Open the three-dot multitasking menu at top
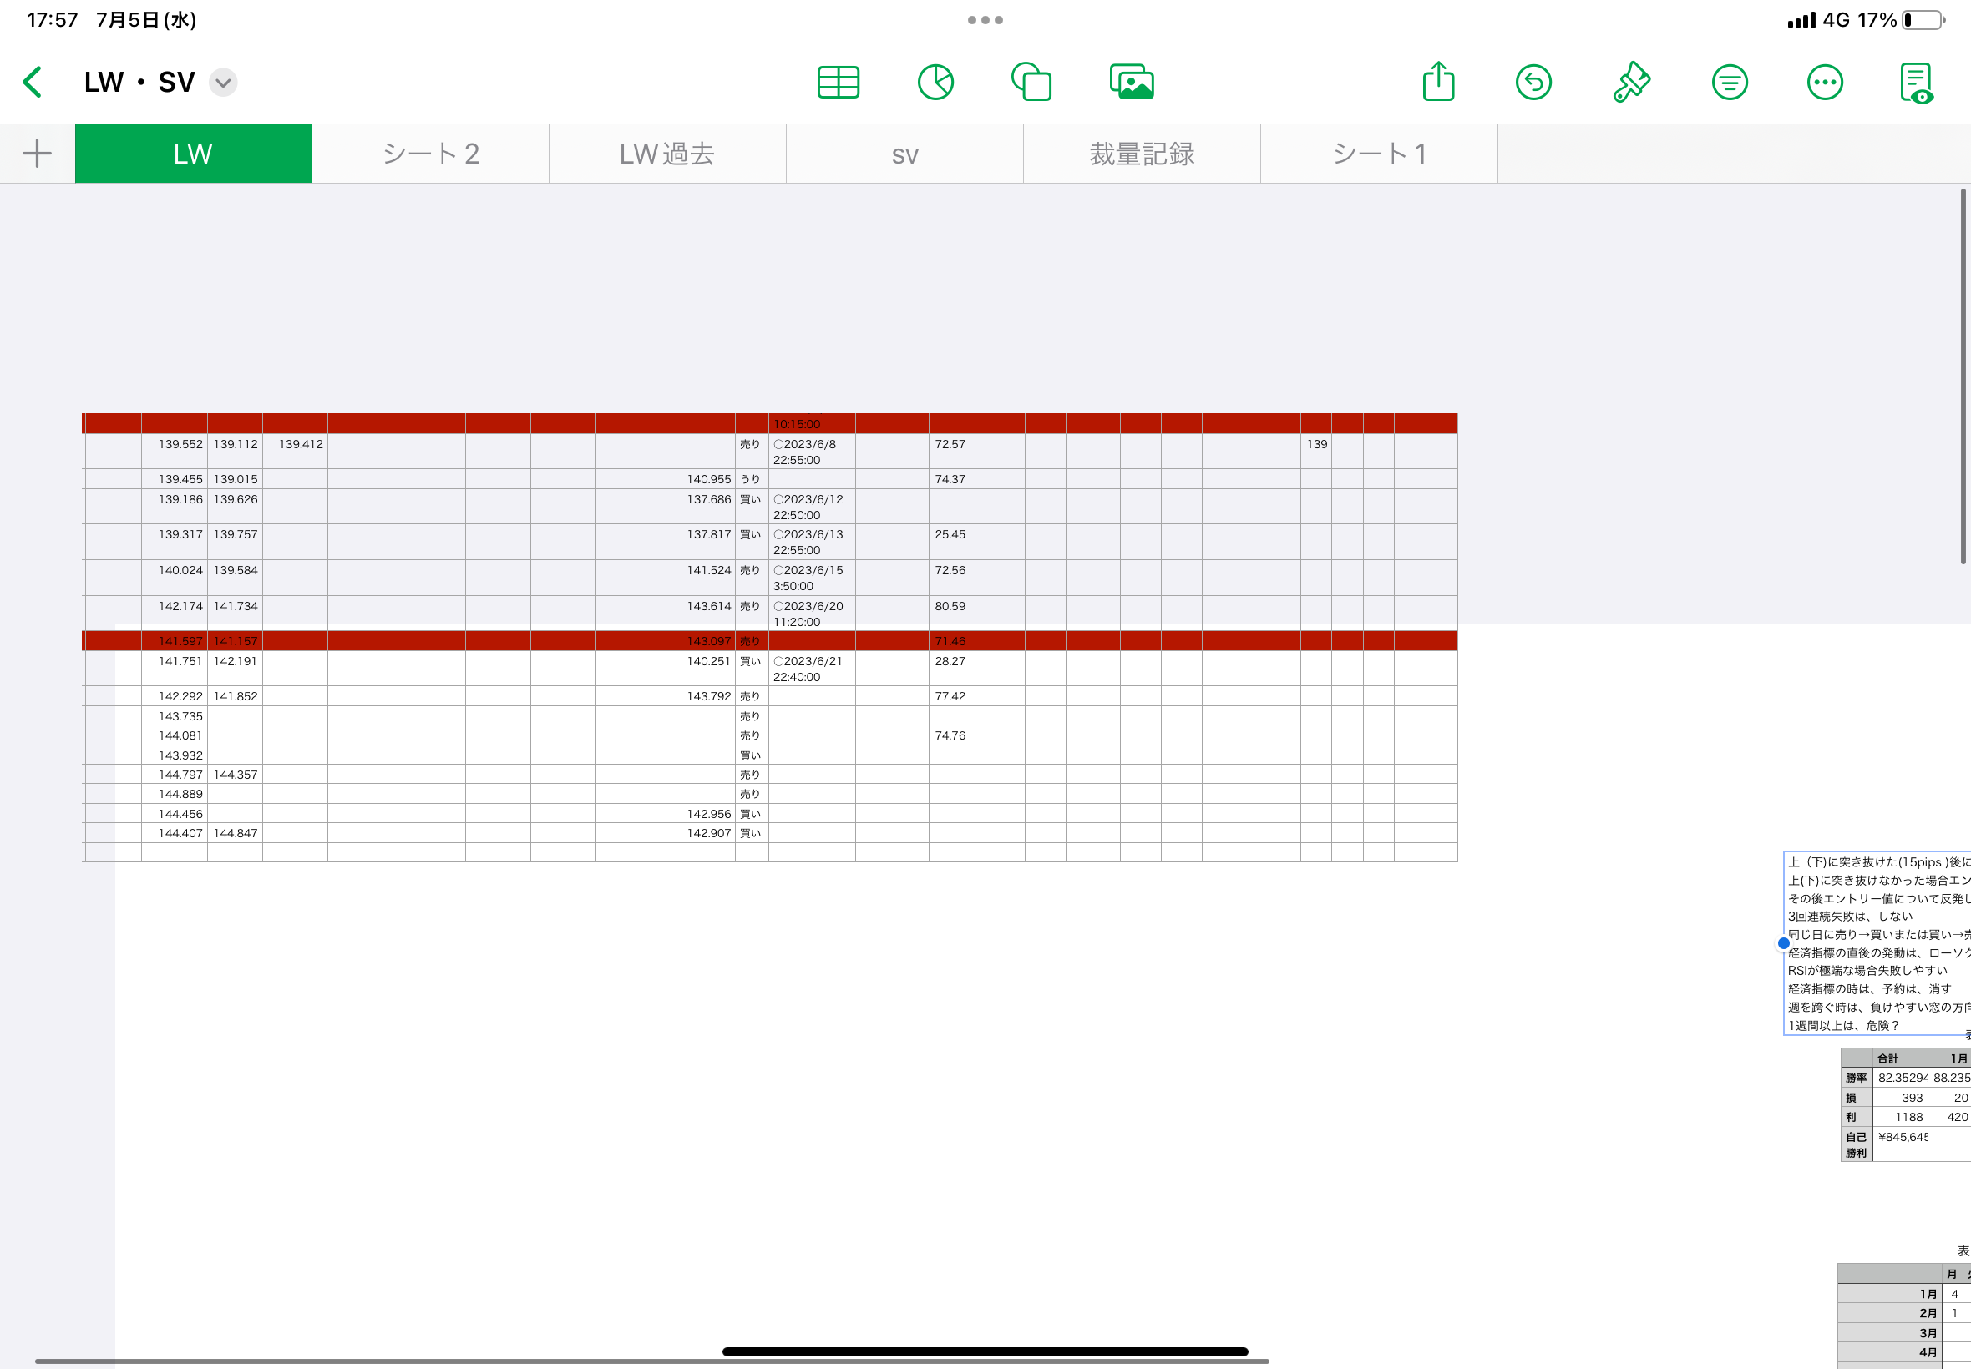1971x1369 pixels. pyautogui.click(x=985, y=20)
